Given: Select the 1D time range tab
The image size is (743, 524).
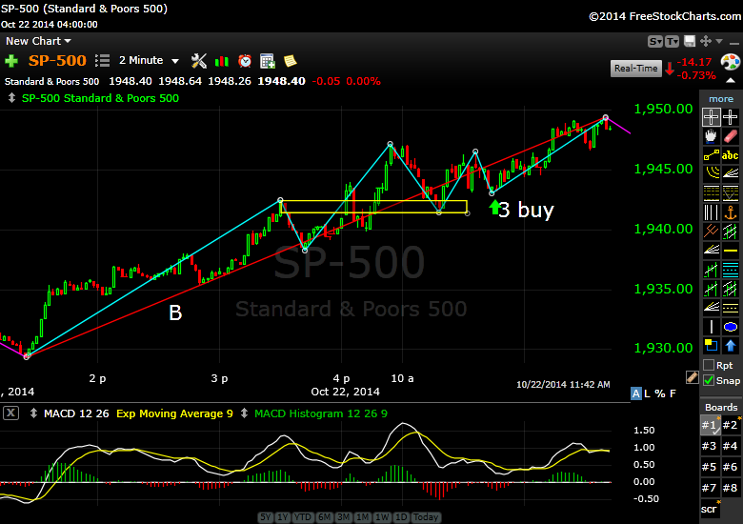Looking at the screenshot, I should 402,517.
